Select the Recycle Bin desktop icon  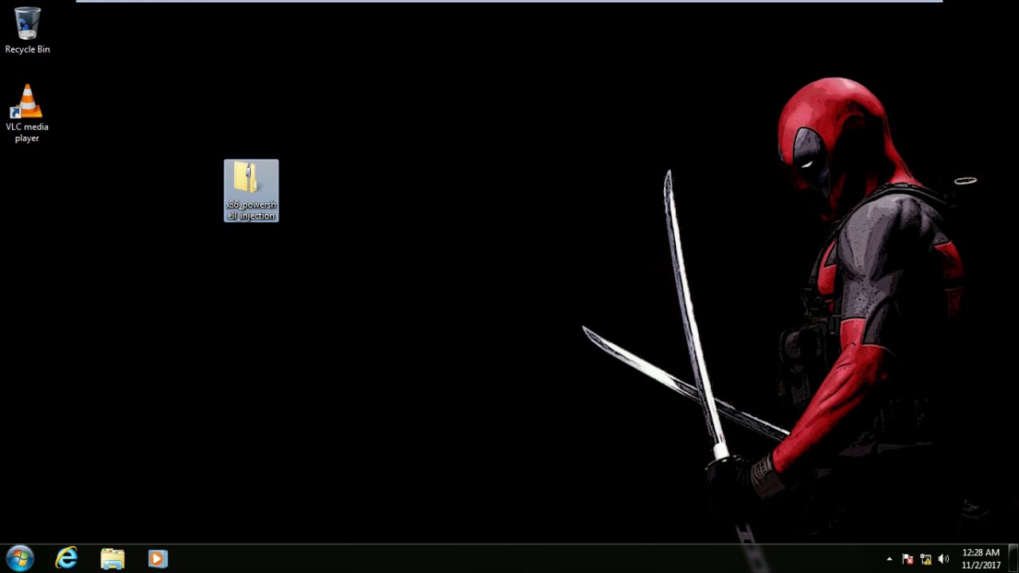[x=27, y=30]
